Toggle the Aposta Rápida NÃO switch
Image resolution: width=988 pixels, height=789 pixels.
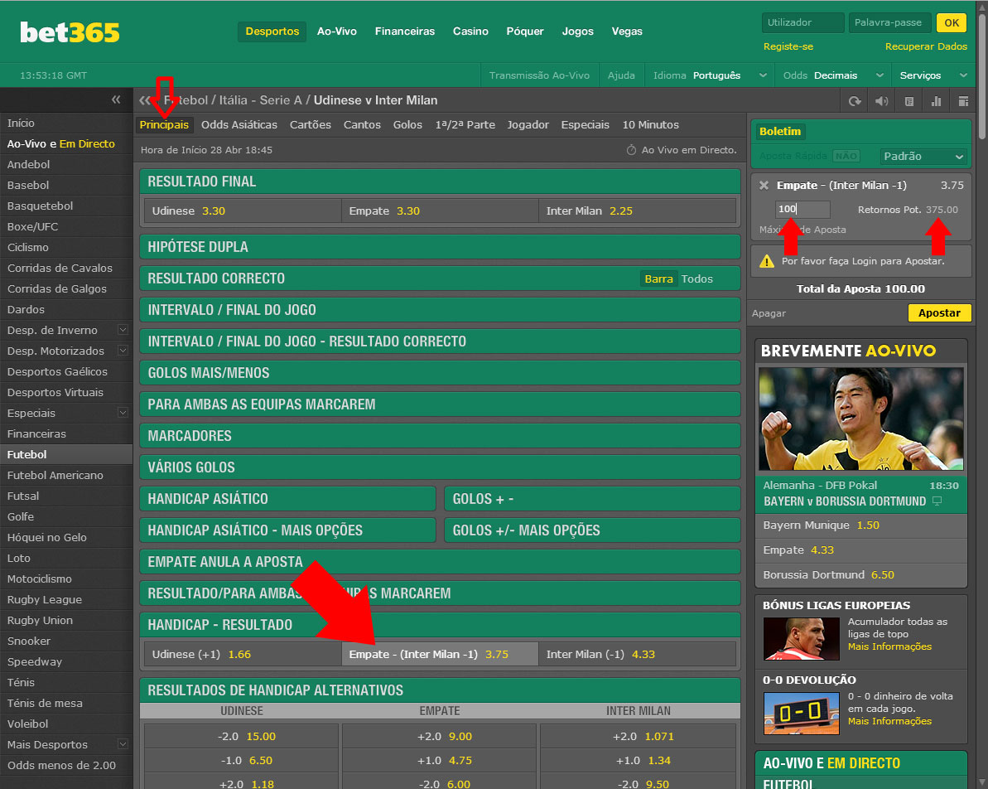(x=845, y=156)
